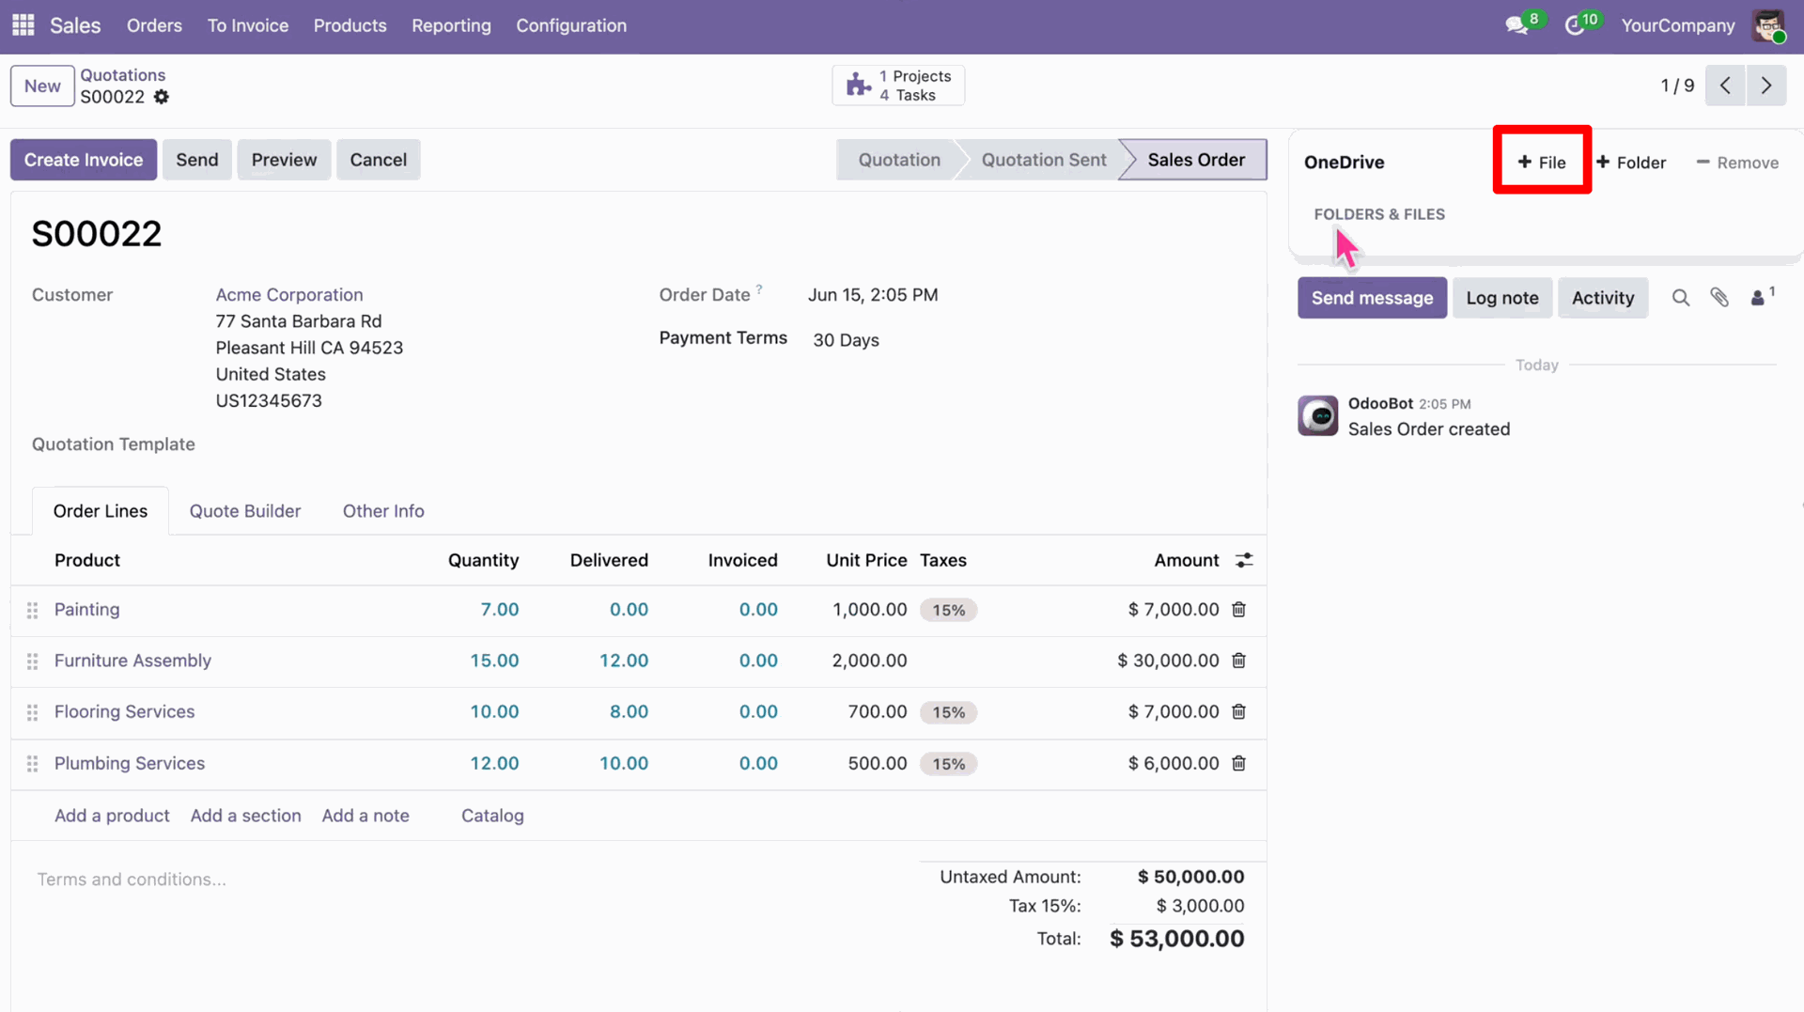Open the Configuration menu

(x=571, y=25)
